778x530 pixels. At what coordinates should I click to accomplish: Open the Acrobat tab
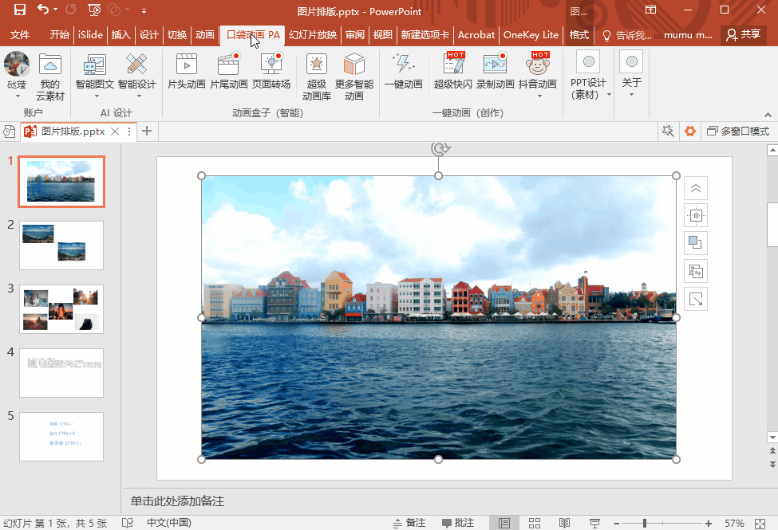click(476, 35)
